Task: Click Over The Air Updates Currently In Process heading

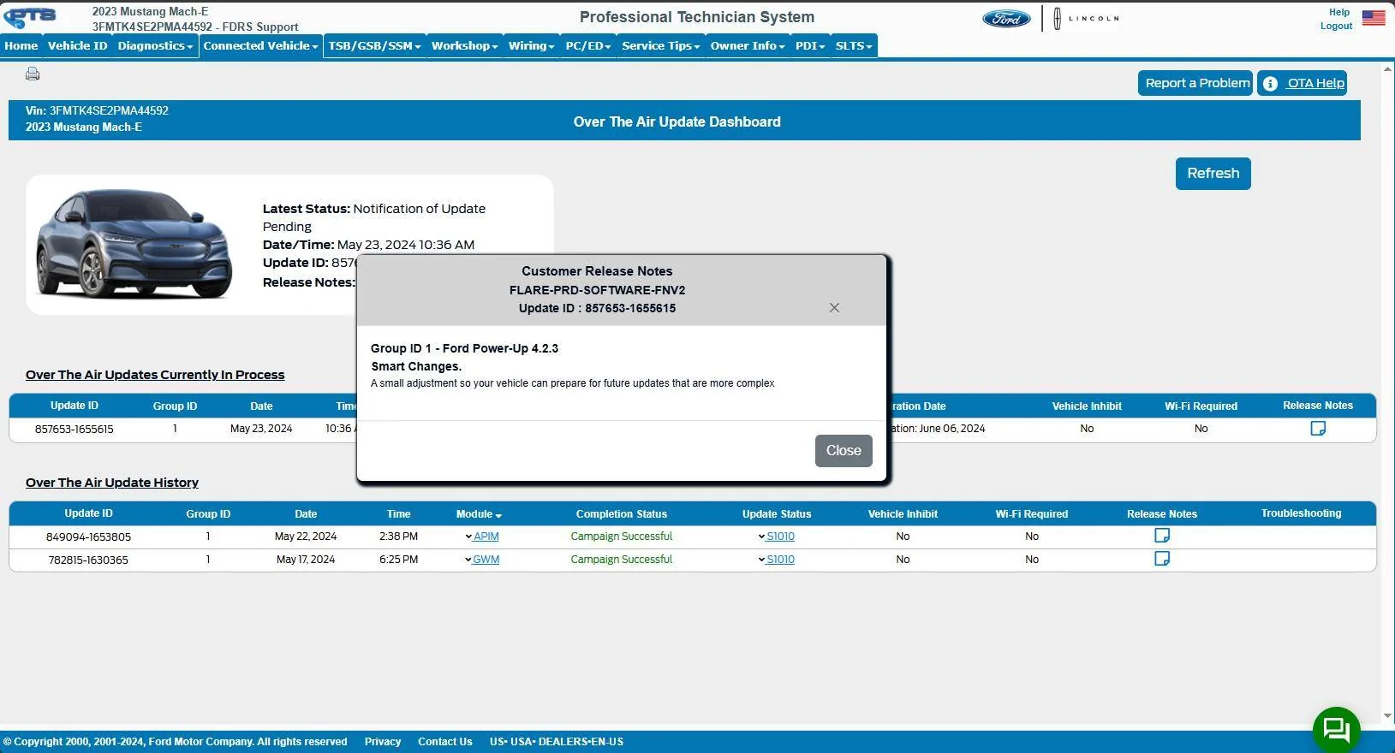Action: pos(155,375)
